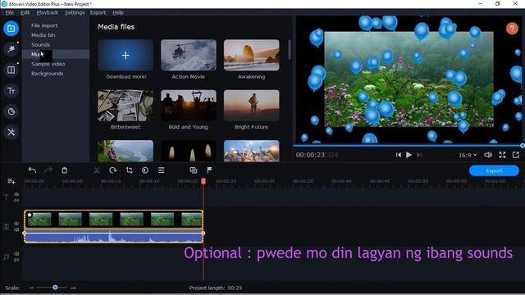
Task: Open the Help menu
Action: tap(118, 12)
